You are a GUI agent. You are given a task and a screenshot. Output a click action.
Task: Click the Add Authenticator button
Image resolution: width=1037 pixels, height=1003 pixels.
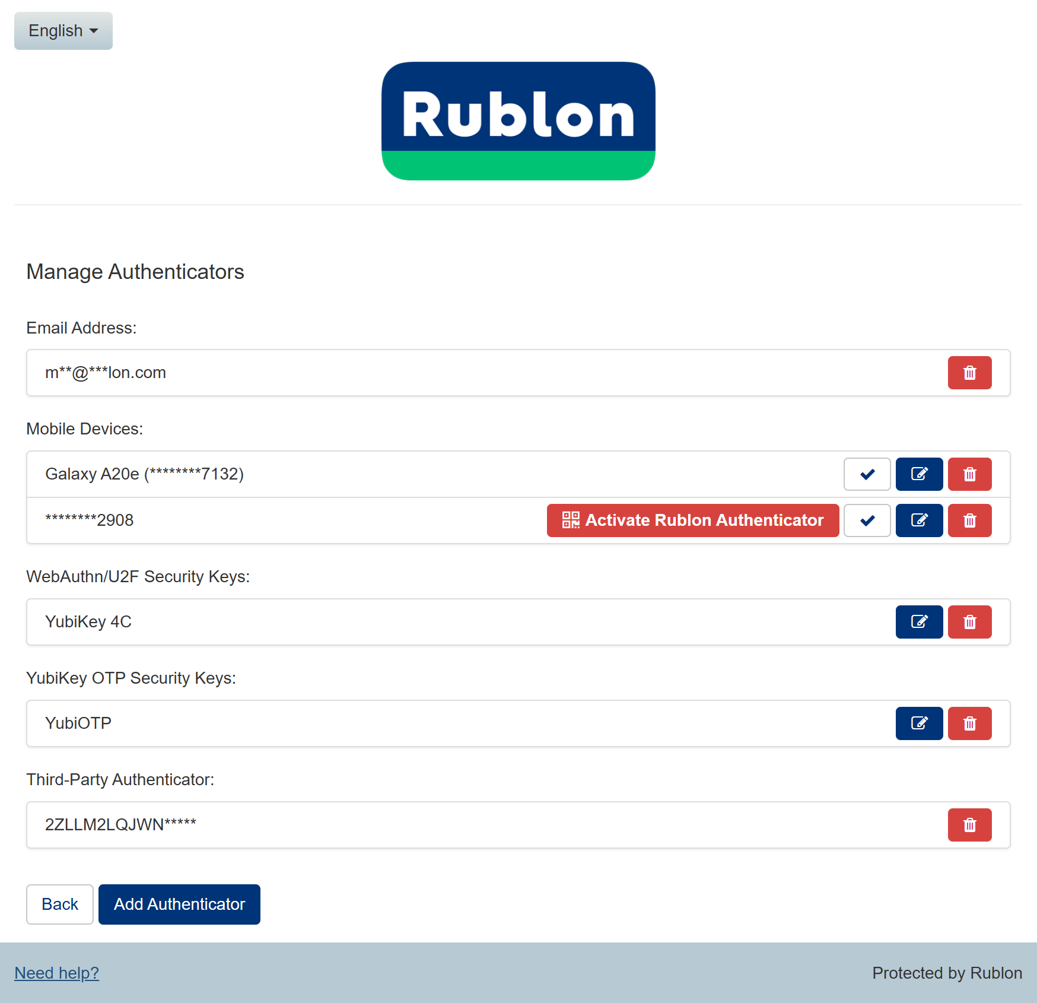(179, 904)
